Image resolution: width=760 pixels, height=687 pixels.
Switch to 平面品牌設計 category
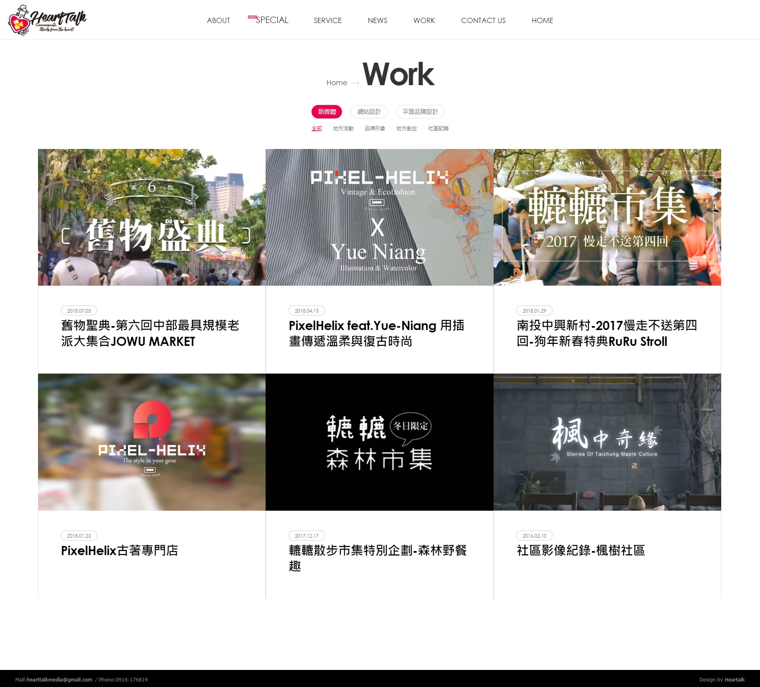pos(420,112)
